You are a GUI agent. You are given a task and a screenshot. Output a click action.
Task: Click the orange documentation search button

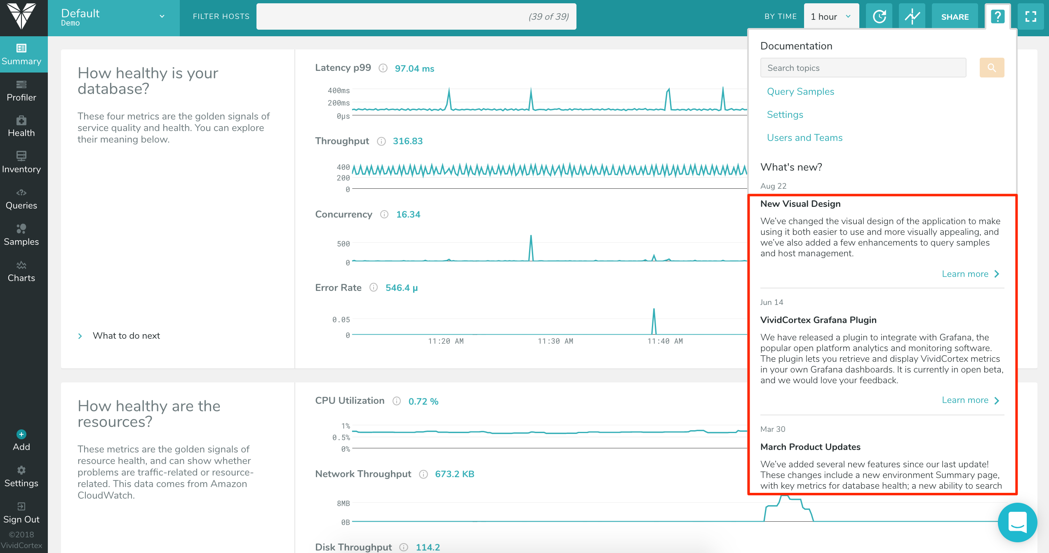pyautogui.click(x=991, y=68)
